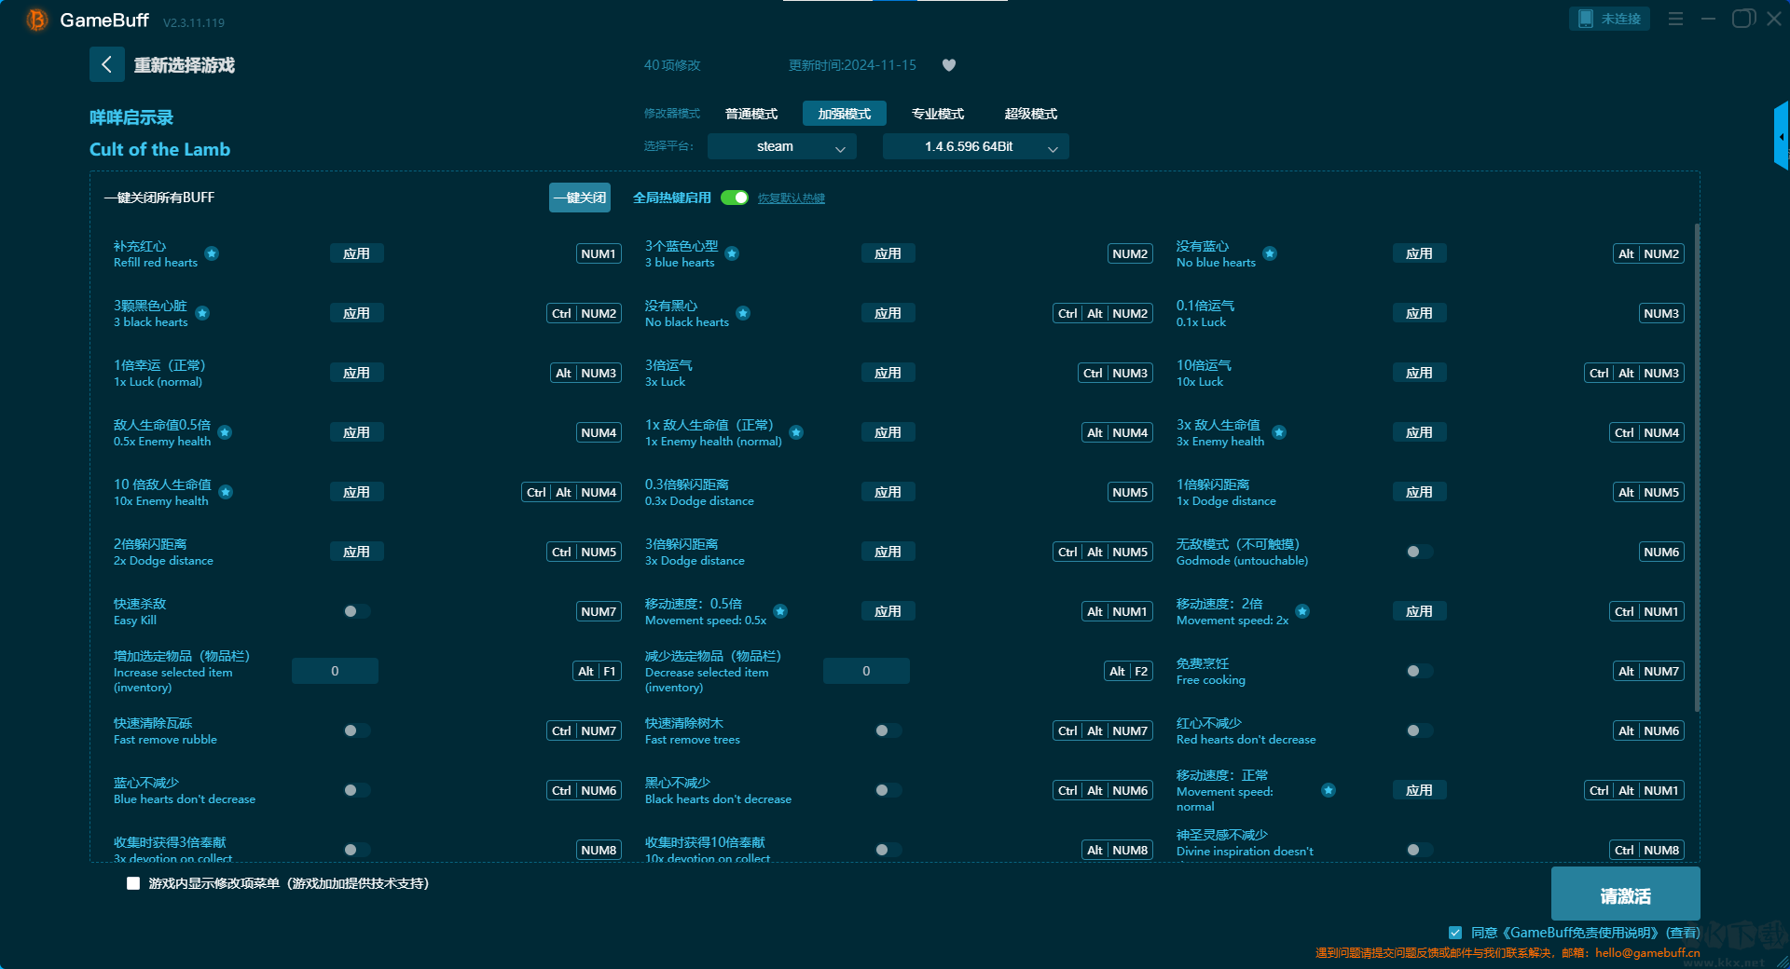1790x969 pixels.
Task: Click star icon beside No black hearts
Action: [x=743, y=313]
